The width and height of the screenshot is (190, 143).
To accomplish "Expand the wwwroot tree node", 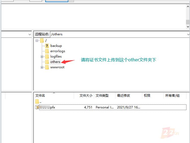I will coord(42,67).
